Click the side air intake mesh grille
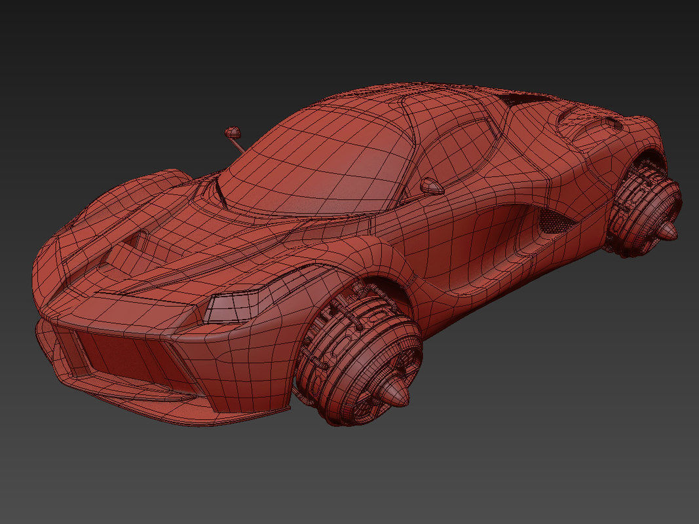 click(556, 221)
